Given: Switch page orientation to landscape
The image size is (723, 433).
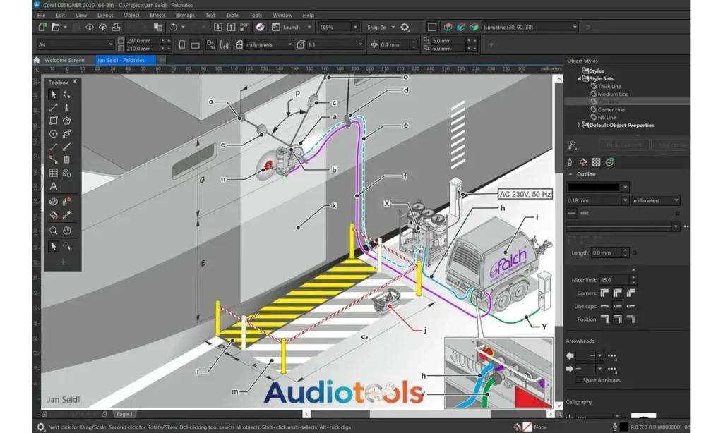Looking at the screenshot, I should coord(196,44).
